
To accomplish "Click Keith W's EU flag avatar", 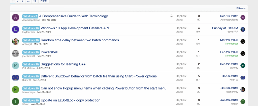I will pyautogui.click(x=16, y=78).
